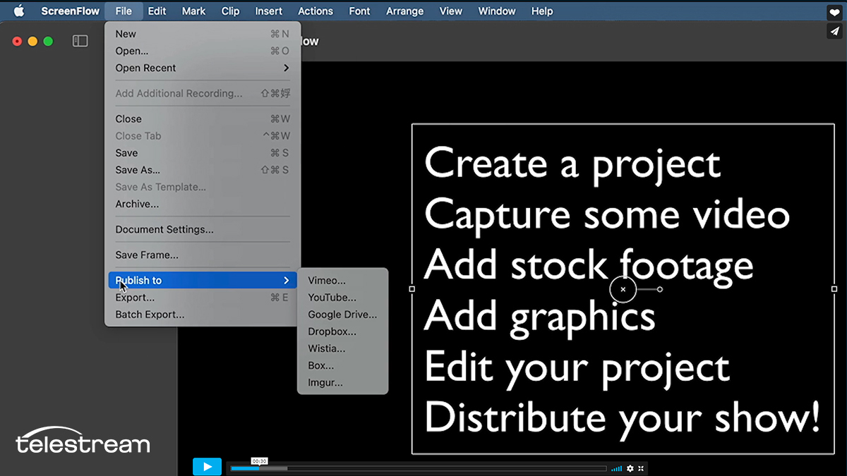Screen dimensions: 847x476
Task: Open the View menu
Action: pos(451,11)
